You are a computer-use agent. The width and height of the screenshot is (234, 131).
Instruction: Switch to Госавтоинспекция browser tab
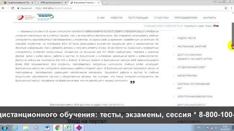pos(19,3)
